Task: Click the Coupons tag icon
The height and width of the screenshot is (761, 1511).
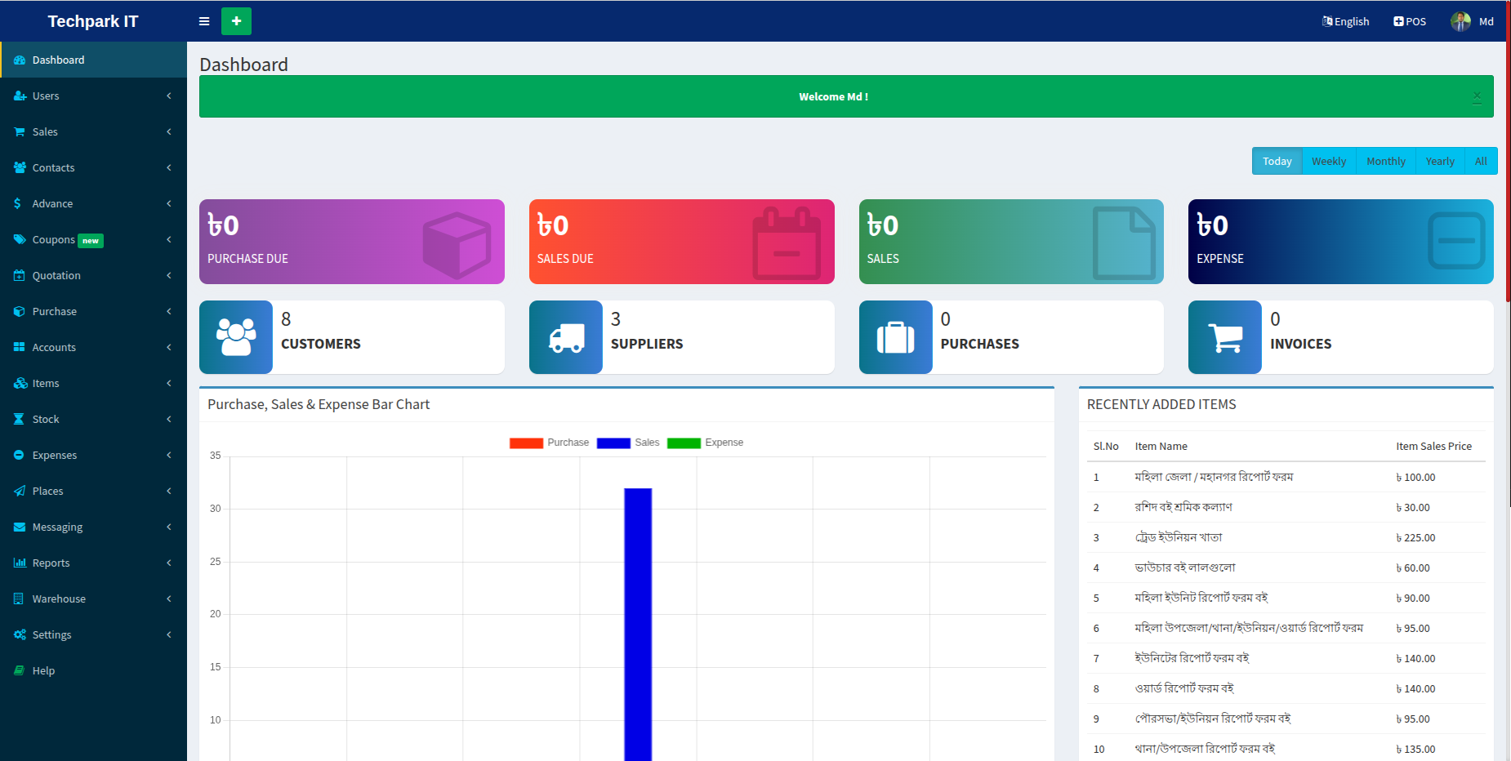Action: coord(18,239)
